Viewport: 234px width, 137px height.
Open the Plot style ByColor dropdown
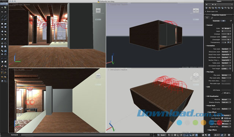(226, 75)
